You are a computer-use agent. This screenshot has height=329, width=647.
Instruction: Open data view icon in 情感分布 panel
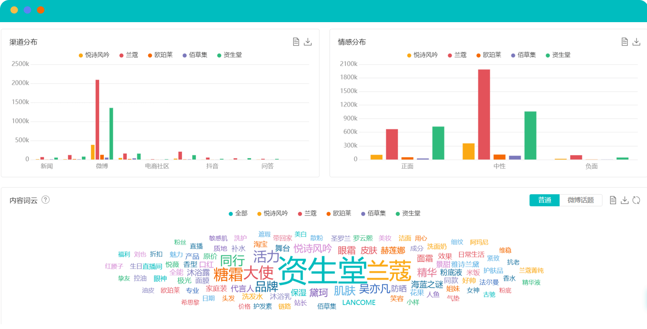(624, 42)
